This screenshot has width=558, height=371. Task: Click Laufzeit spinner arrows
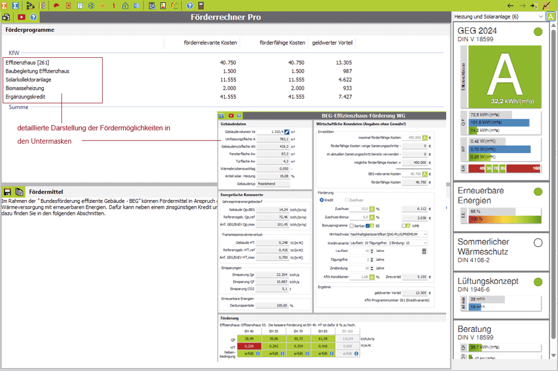pos(372,251)
